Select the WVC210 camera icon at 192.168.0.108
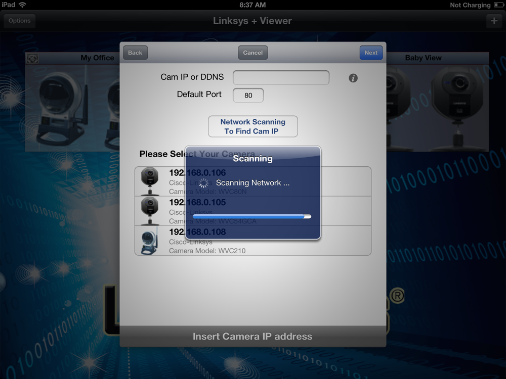The image size is (506, 379). coord(149,241)
